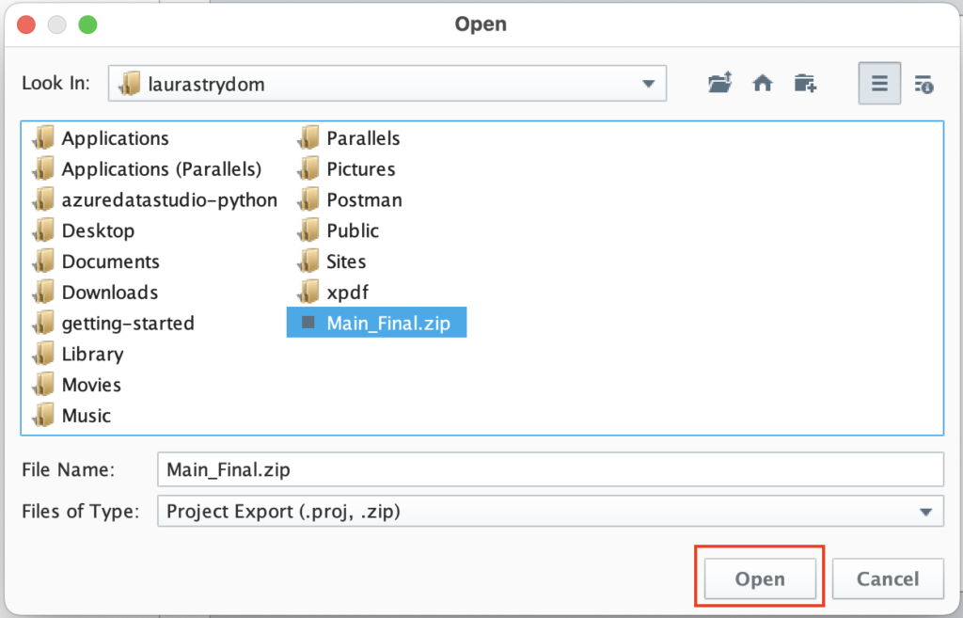Open the Downloads folder

[110, 293]
